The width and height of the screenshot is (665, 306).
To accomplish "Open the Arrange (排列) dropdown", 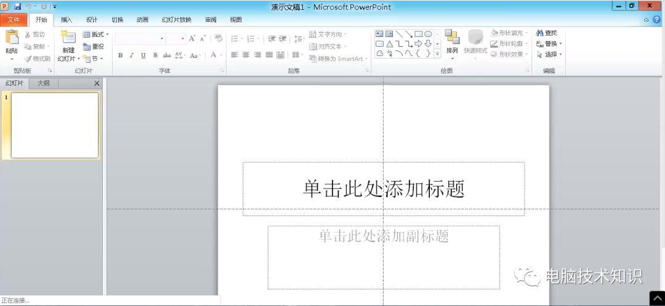I will [452, 44].
